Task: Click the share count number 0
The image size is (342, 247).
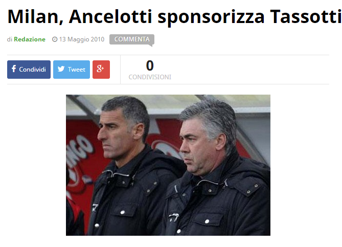Action: coord(150,65)
